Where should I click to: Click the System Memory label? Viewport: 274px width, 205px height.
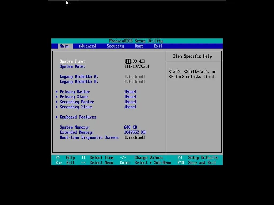point(75,127)
